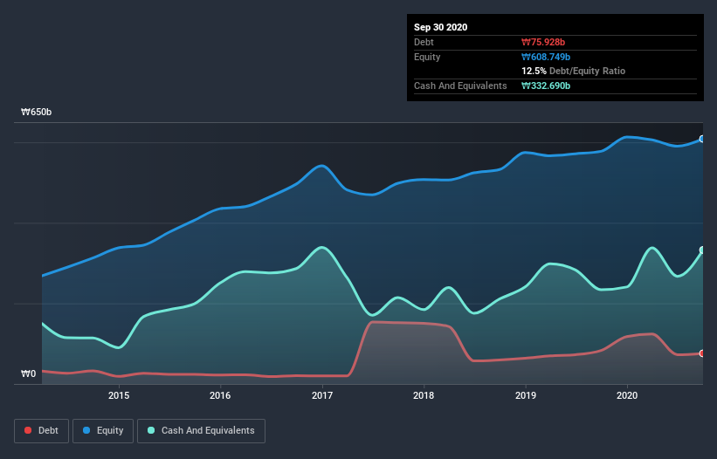Click the Equity row label in the tooltip

(427, 57)
